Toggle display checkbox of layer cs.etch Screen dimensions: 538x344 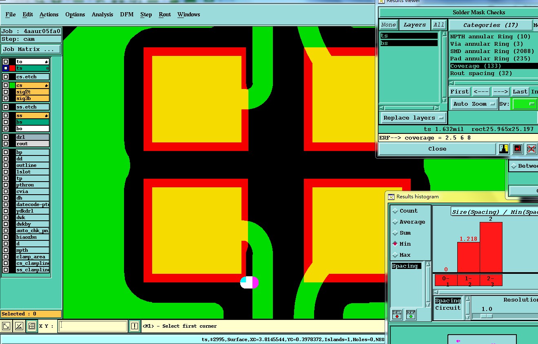coord(6,77)
